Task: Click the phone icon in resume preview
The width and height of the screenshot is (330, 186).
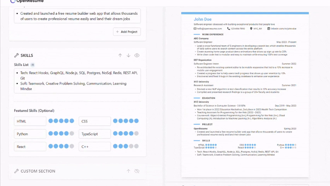Action: (x=229, y=29)
